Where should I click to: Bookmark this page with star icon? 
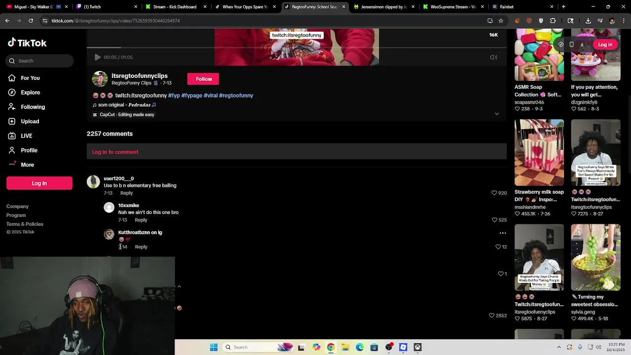point(501,21)
